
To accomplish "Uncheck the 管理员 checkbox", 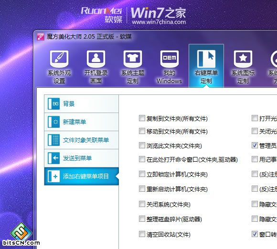I will click(x=255, y=145).
